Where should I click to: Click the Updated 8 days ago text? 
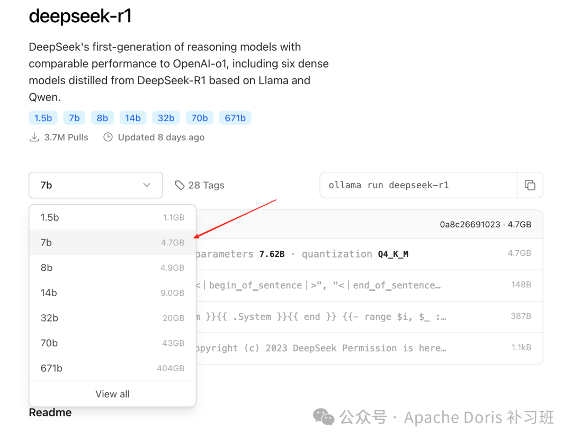[x=161, y=137]
